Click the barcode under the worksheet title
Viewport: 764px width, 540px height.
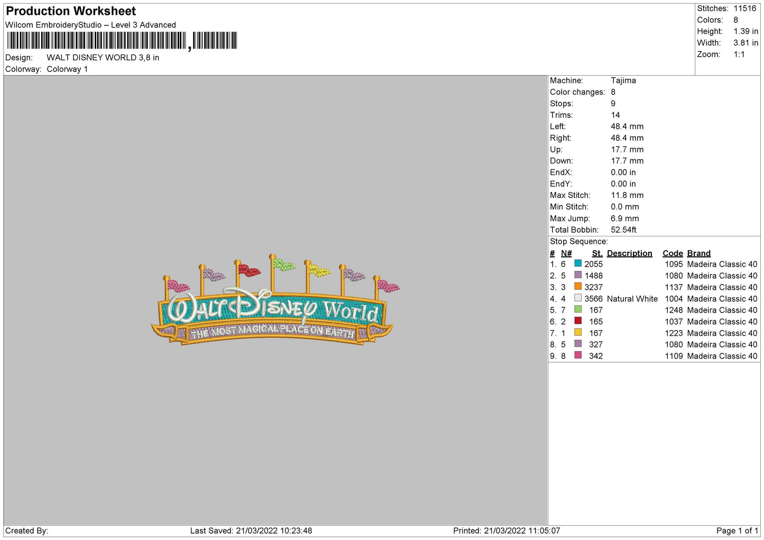pos(122,41)
